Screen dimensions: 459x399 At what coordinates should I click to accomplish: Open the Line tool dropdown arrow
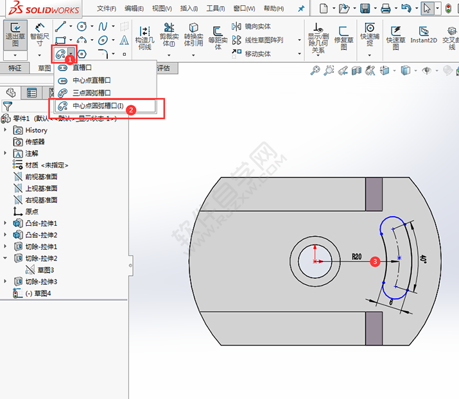coord(71,26)
